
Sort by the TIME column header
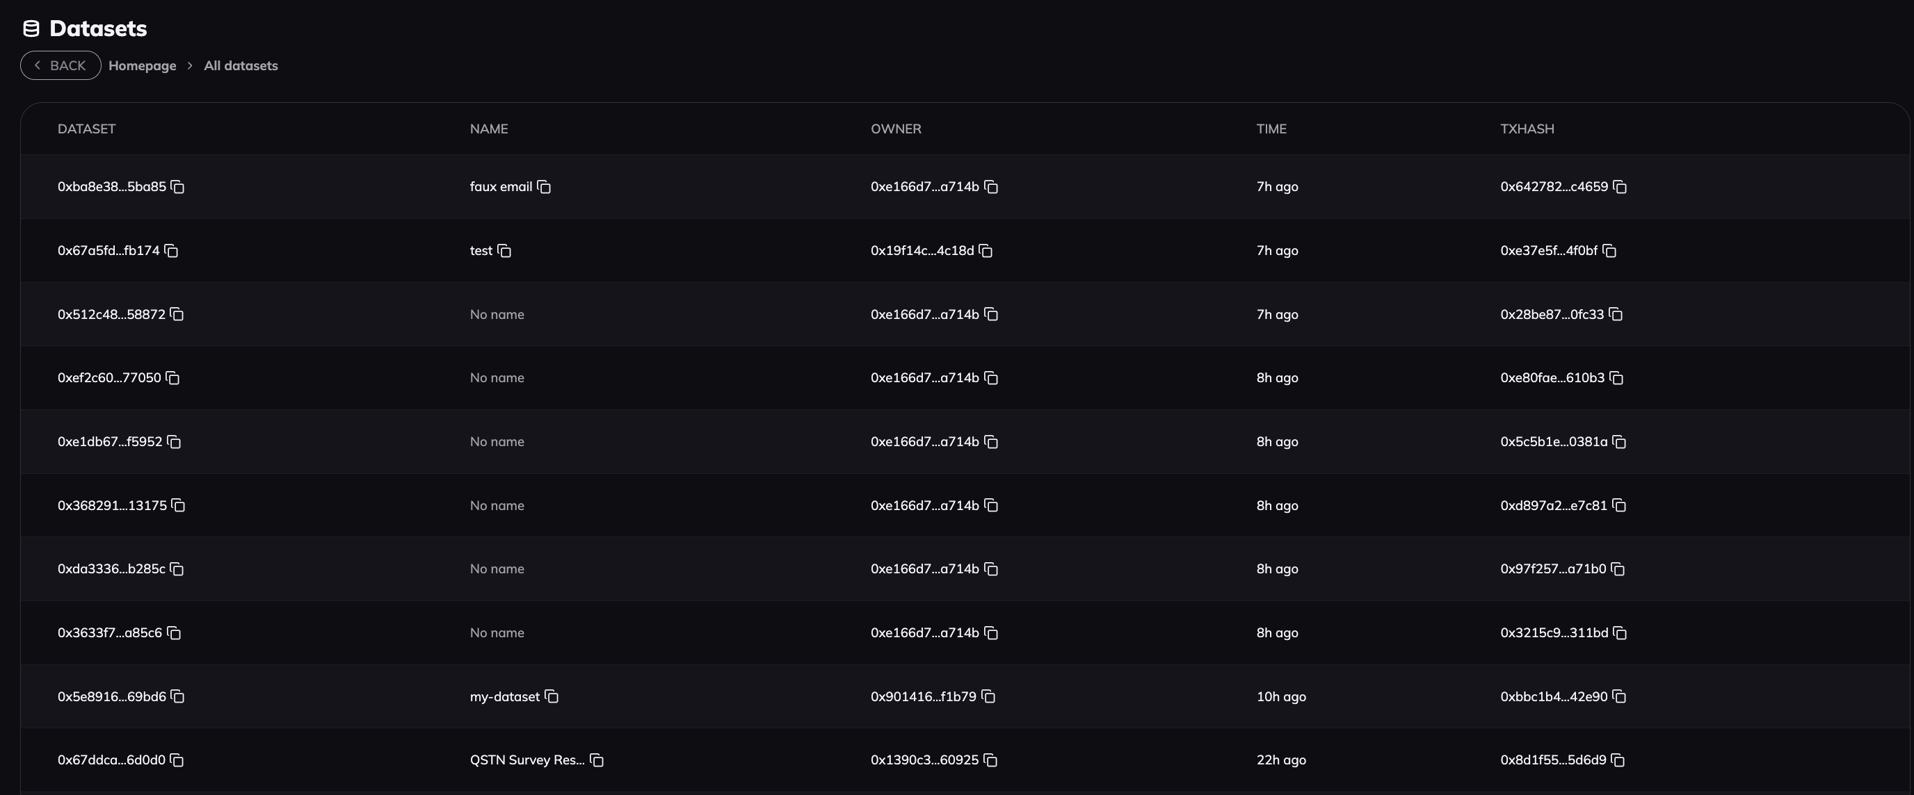pos(1271,129)
